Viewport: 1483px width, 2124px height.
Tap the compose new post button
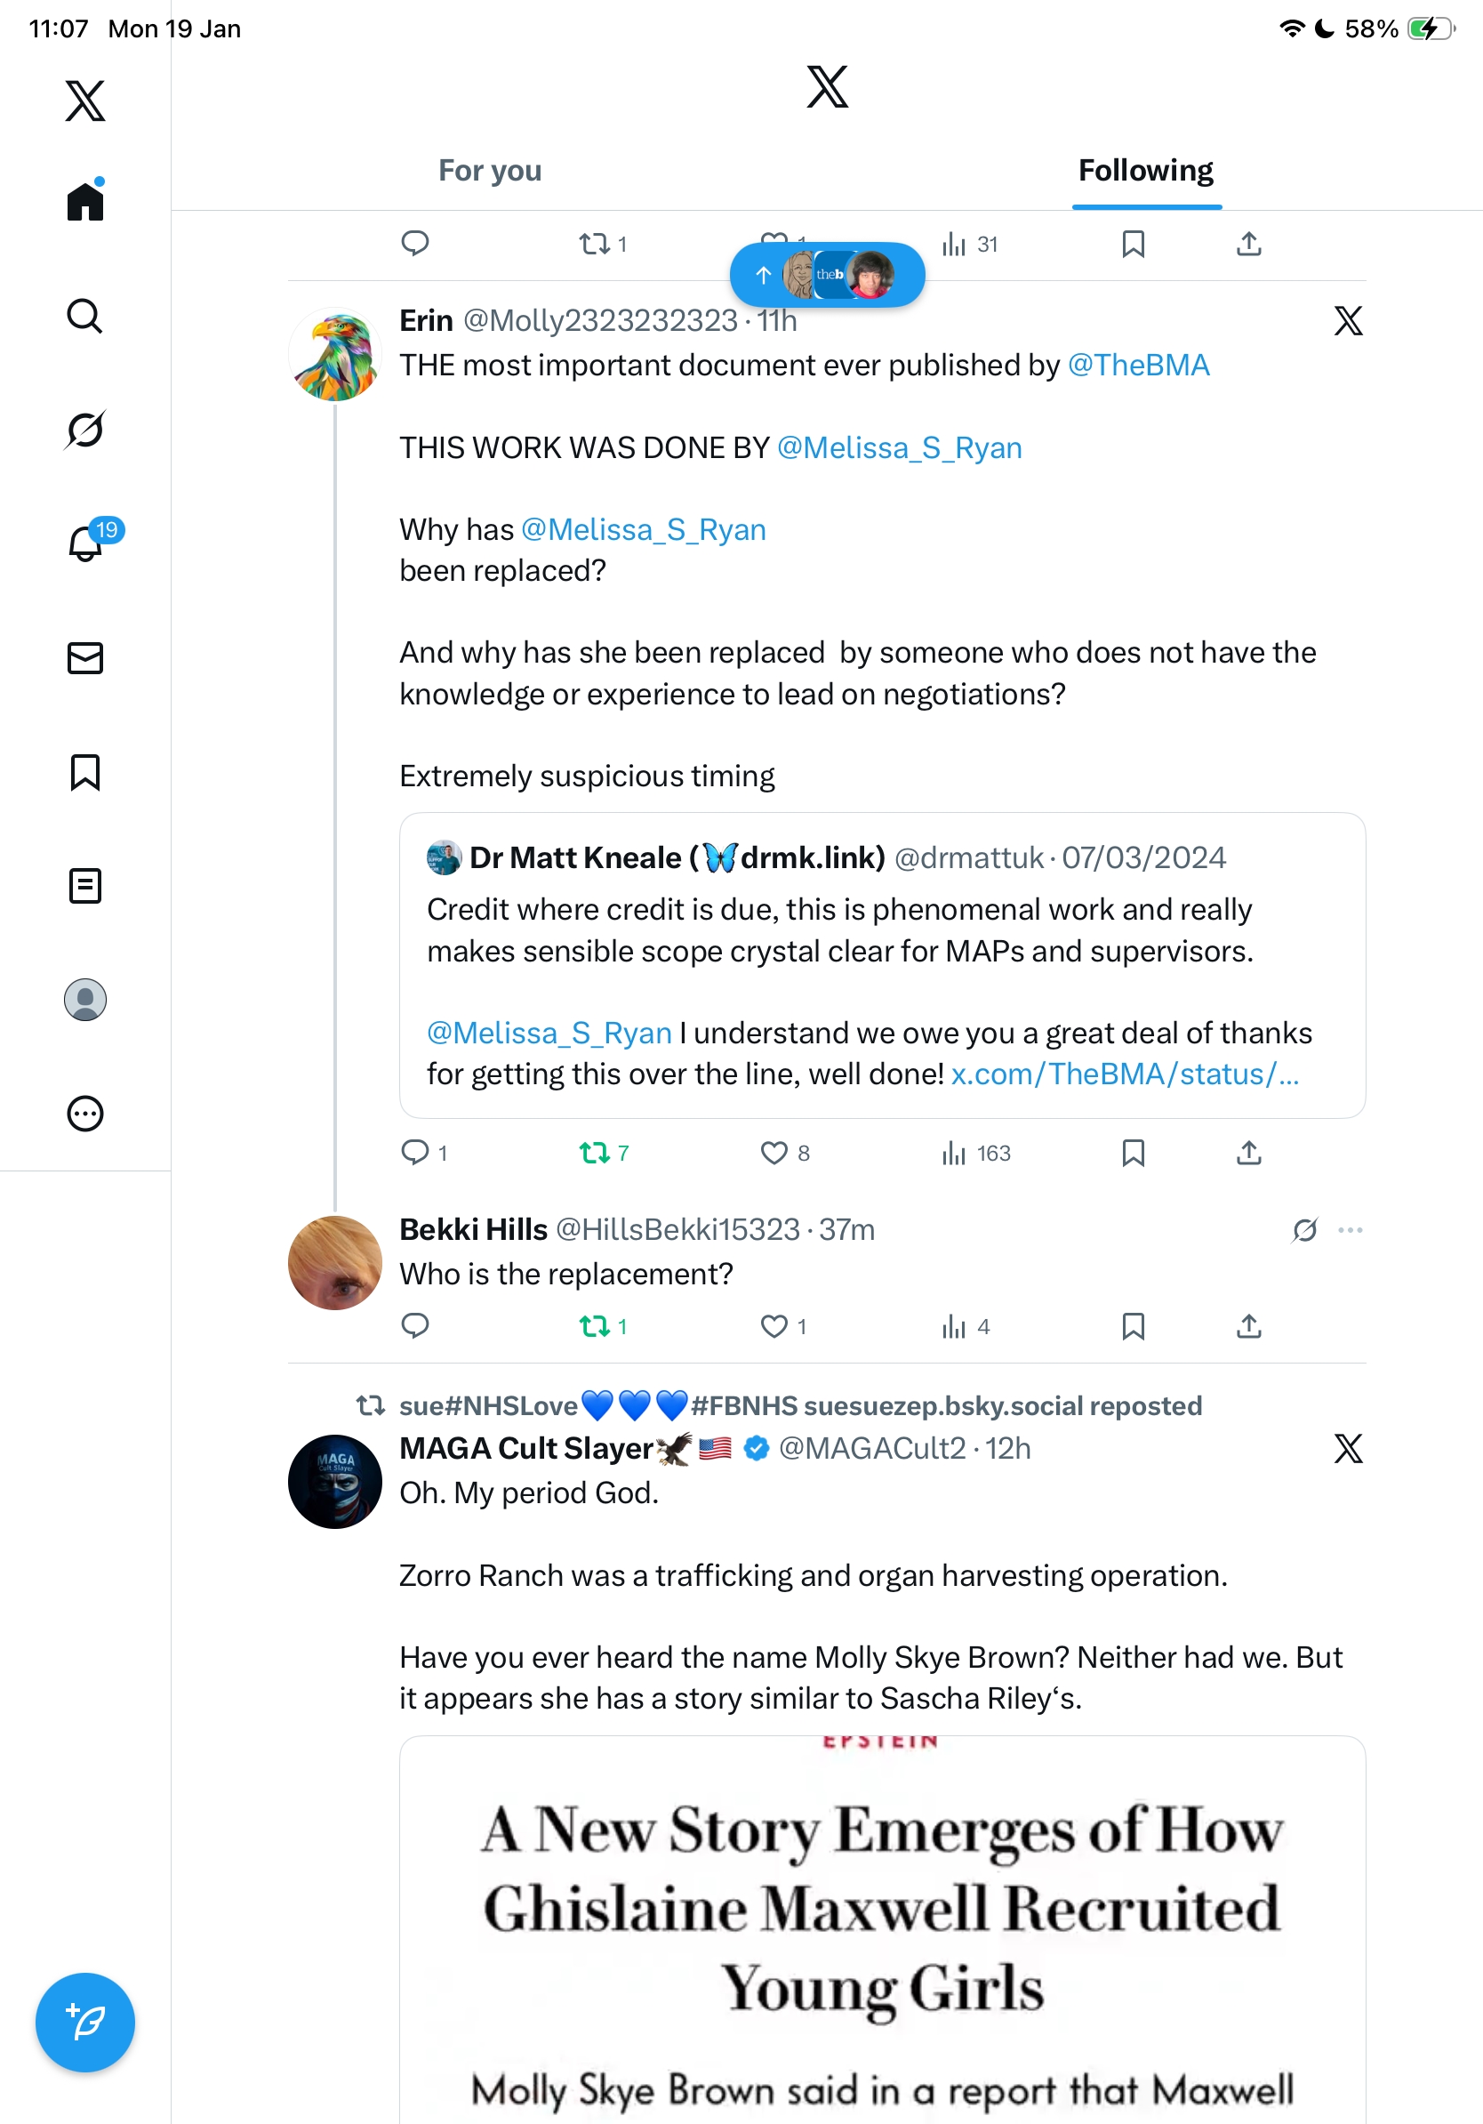click(x=84, y=2022)
